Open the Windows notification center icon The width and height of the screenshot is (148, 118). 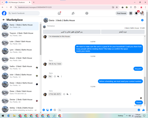(144, 116)
